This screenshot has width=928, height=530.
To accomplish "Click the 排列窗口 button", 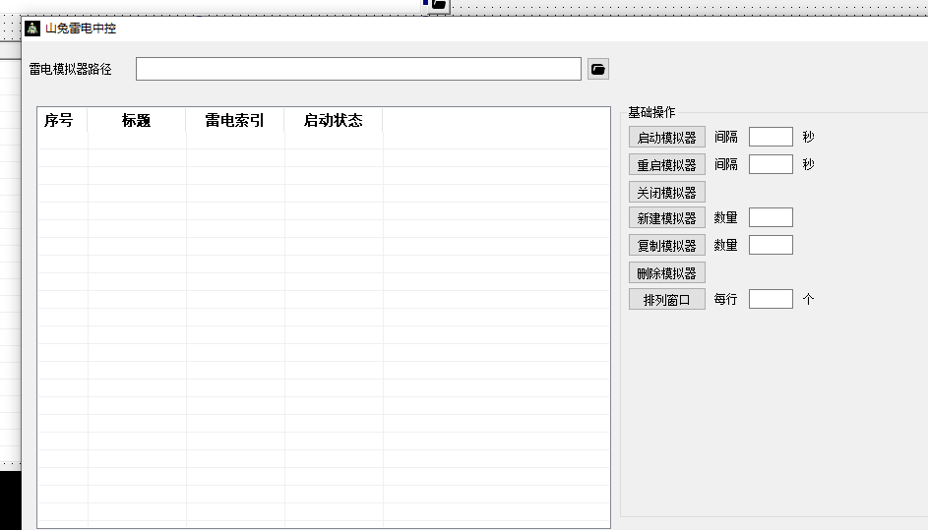I will click(x=667, y=299).
